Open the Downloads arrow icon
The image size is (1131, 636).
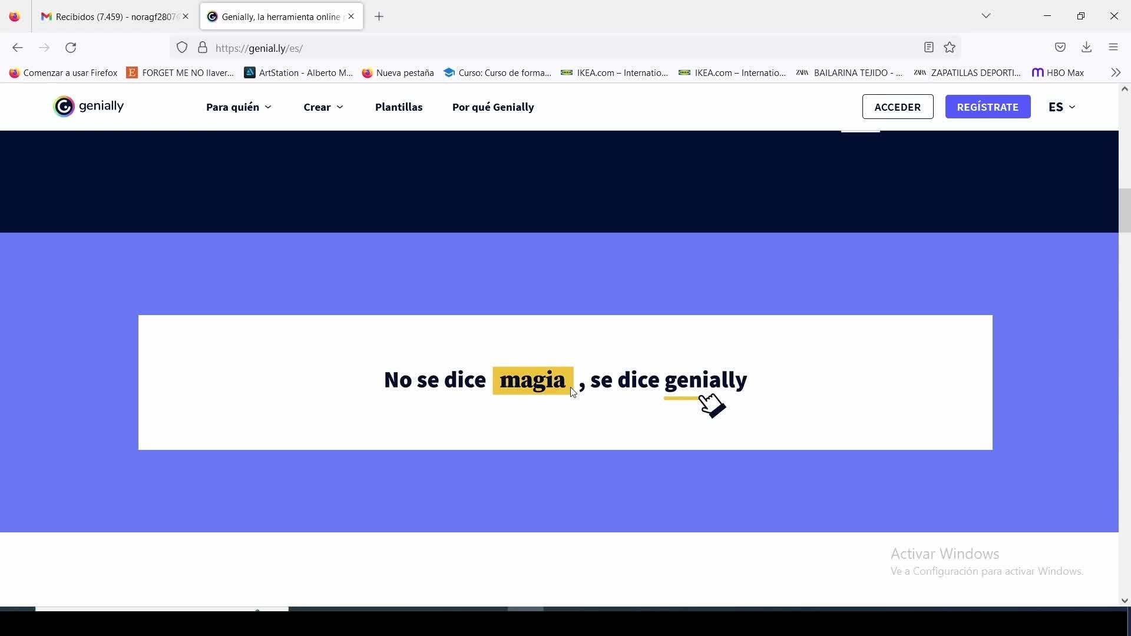(1087, 48)
